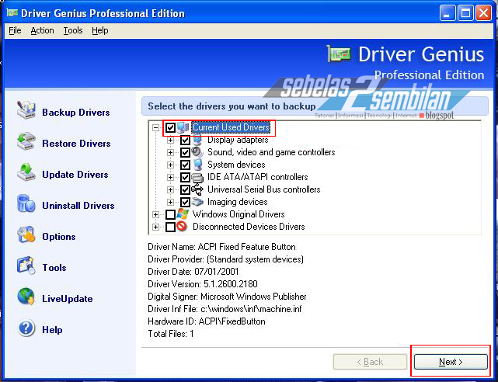The image size is (498, 382).
Task: Click the Restore Drivers sidebar icon
Action: [26, 141]
